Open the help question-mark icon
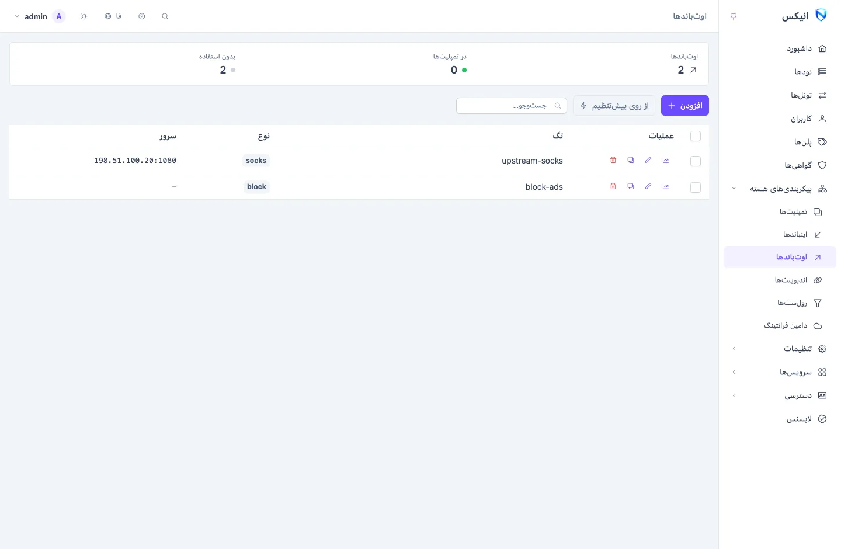The image size is (841, 549). coord(142,16)
